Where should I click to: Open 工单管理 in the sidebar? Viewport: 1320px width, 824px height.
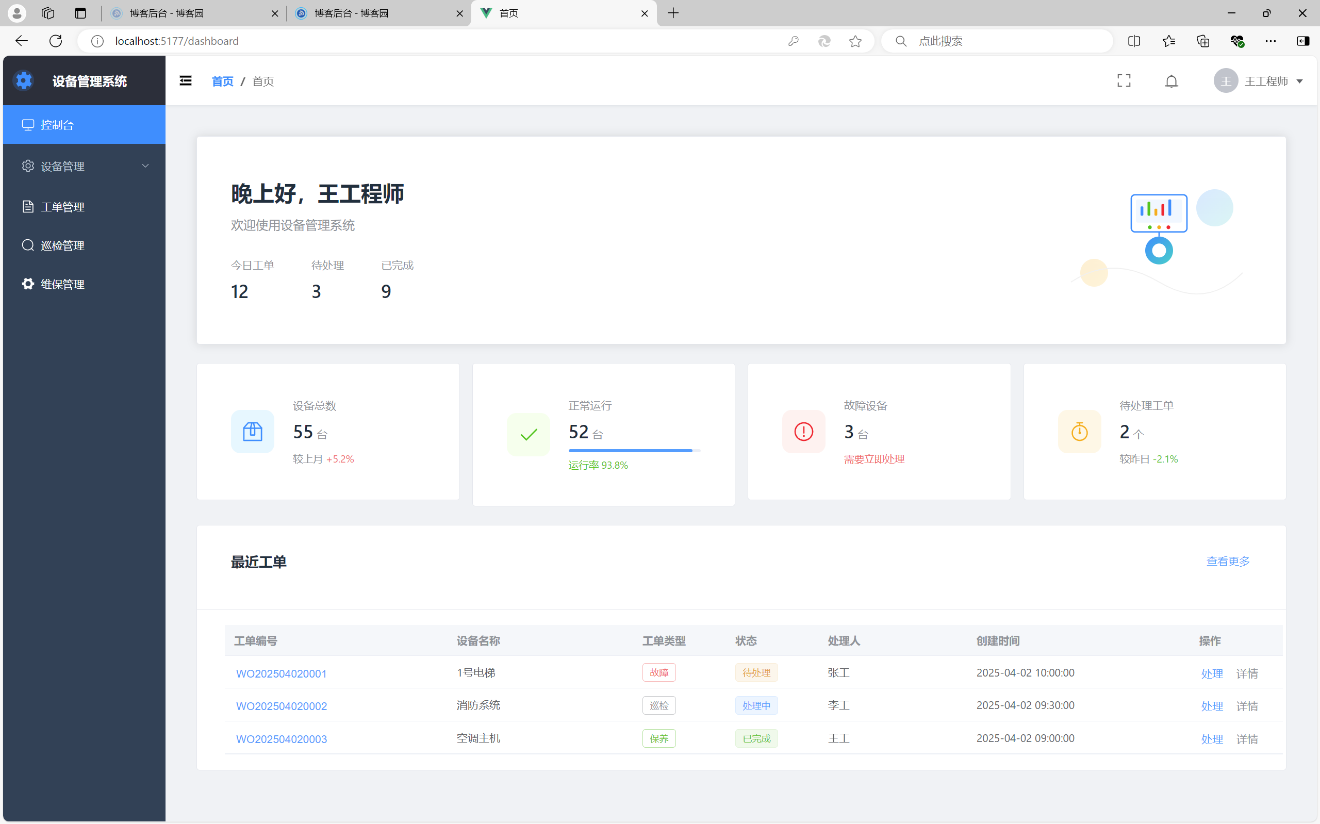(x=63, y=207)
